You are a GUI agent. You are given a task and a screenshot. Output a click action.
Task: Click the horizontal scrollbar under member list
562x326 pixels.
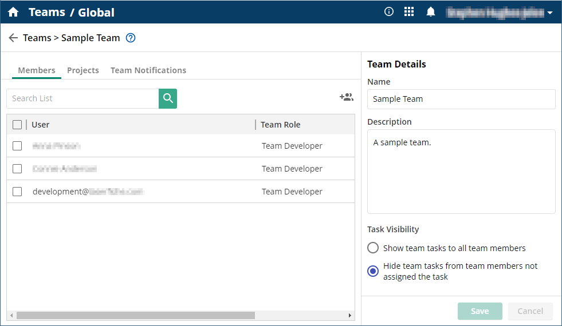(135, 315)
